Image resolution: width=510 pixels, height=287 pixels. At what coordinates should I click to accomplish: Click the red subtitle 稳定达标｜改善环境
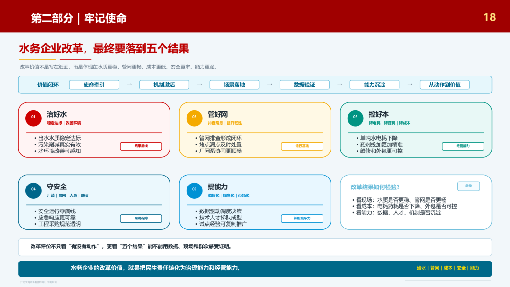[64, 123]
